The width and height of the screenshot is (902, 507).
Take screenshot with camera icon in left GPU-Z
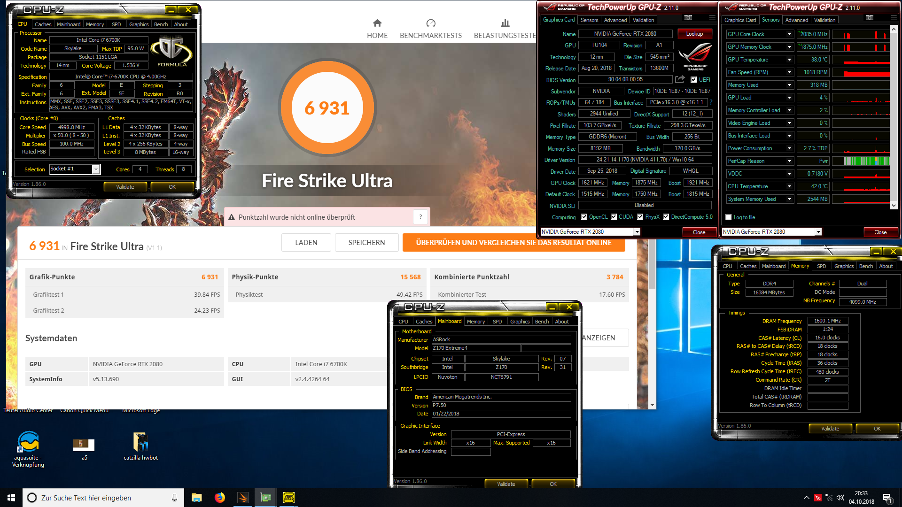click(688, 18)
